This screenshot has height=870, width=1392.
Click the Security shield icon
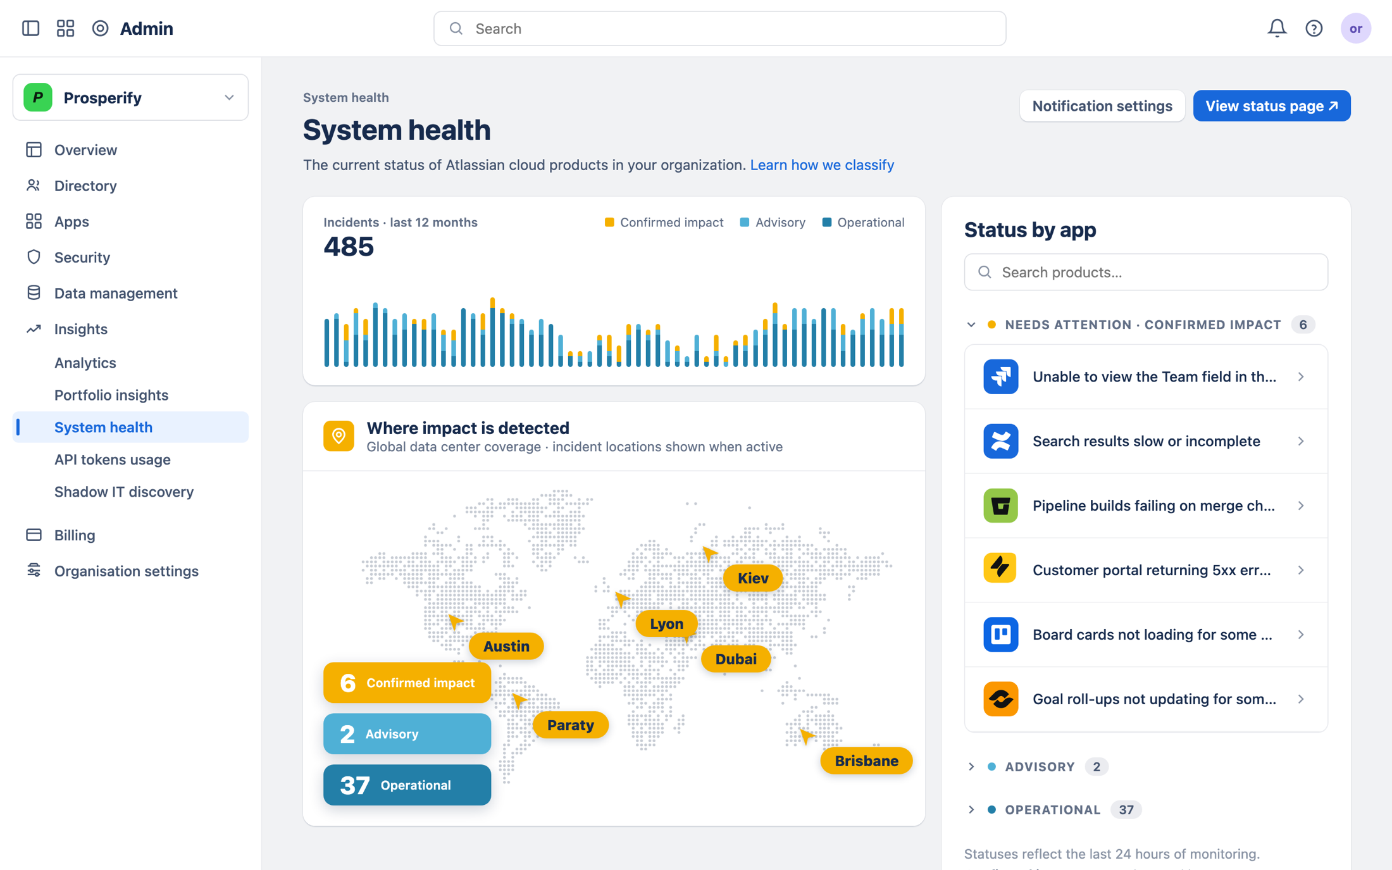(34, 257)
